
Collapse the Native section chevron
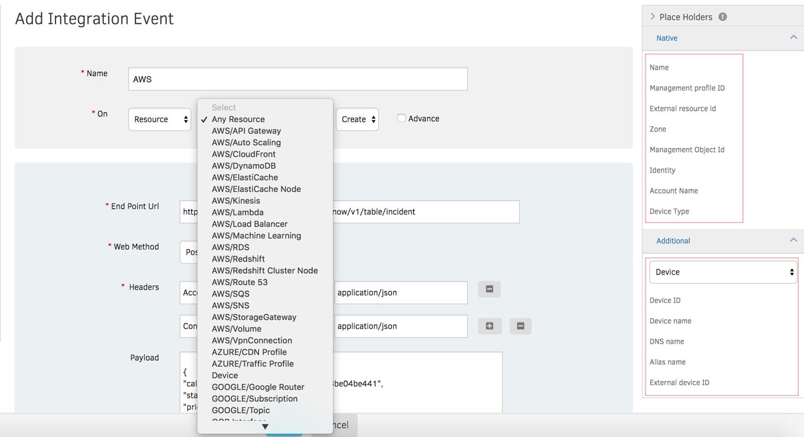point(793,38)
